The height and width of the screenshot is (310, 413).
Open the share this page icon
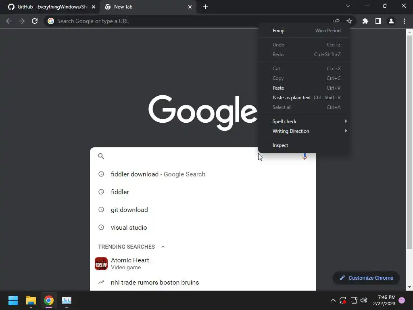point(336,21)
